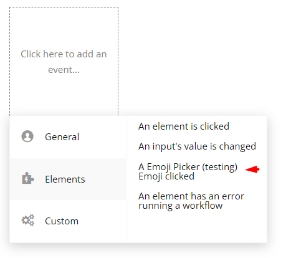This screenshot has height=258, width=296.
Task: Open the General event category
Action: tap(68, 137)
